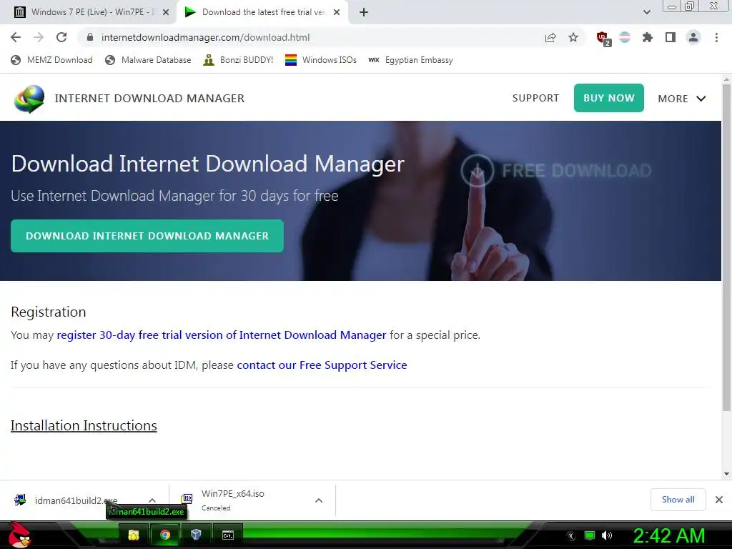
Task: Open the VirtualBox cube taskbar icon
Action: click(x=196, y=535)
